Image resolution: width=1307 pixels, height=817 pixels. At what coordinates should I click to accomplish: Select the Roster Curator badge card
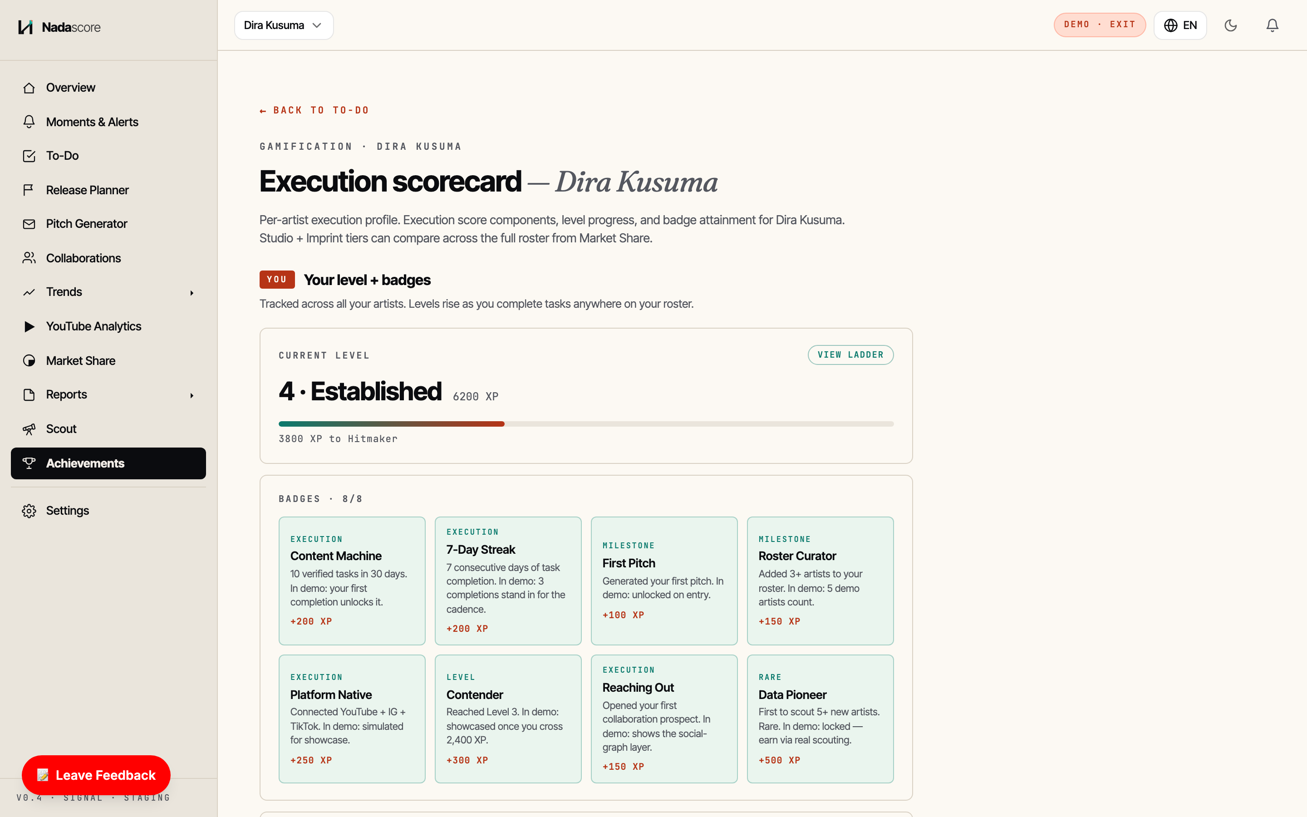[x=821, y=581]
